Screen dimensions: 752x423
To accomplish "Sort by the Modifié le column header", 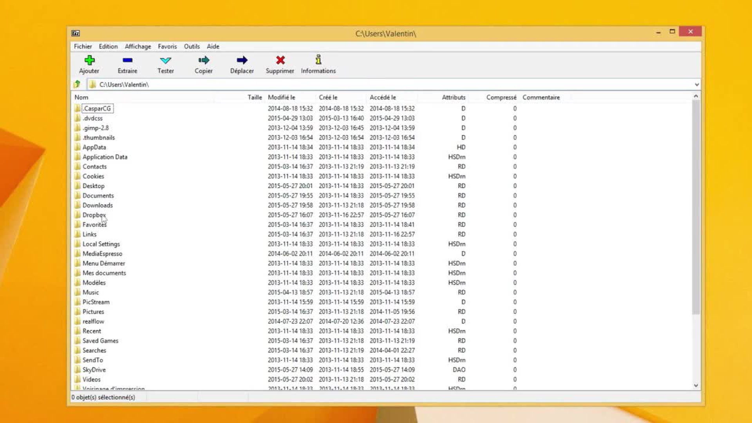I will pyautogui.click(x=281, y=97).
